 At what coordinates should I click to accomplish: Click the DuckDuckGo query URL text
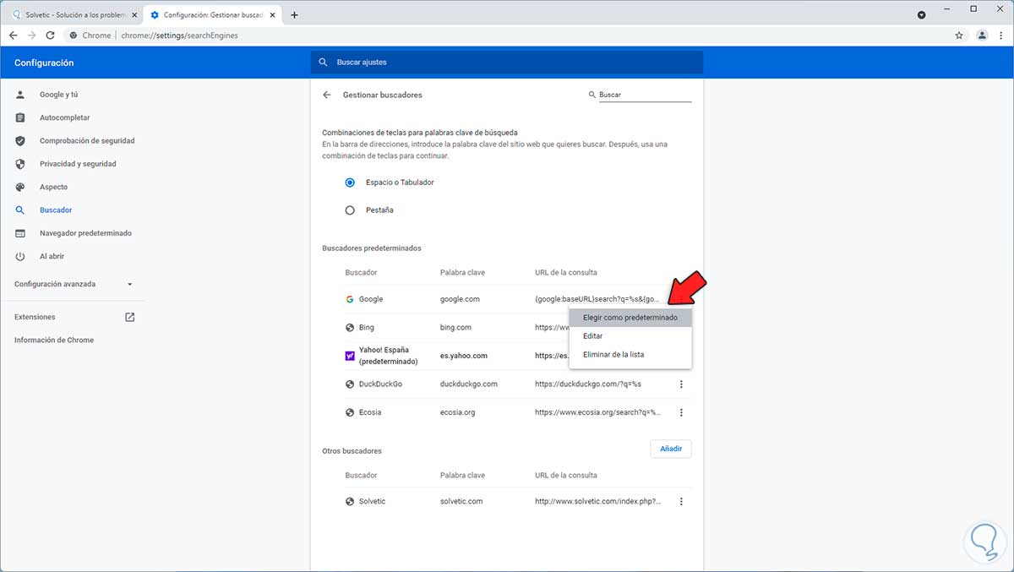point(588,384)
